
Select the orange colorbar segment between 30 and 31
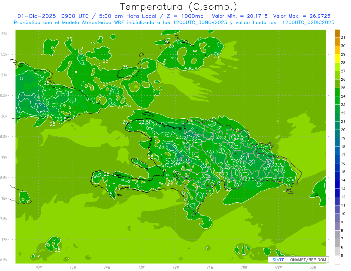tap(337, 42)
